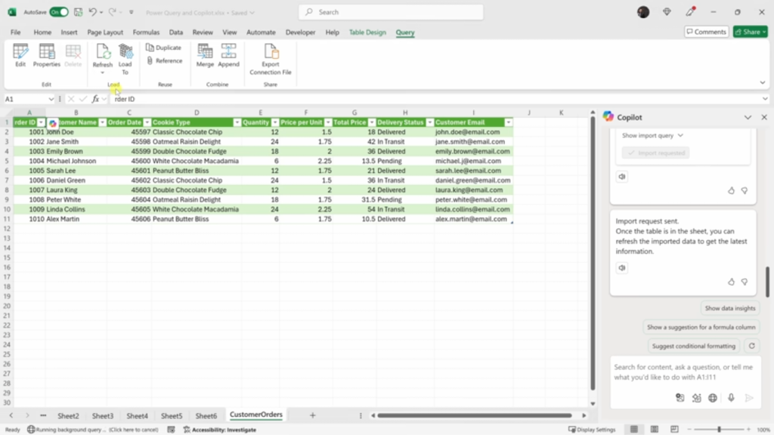Click the Copilot prompt input box
This screenshot has height=435, width=774.
[683, 372]
